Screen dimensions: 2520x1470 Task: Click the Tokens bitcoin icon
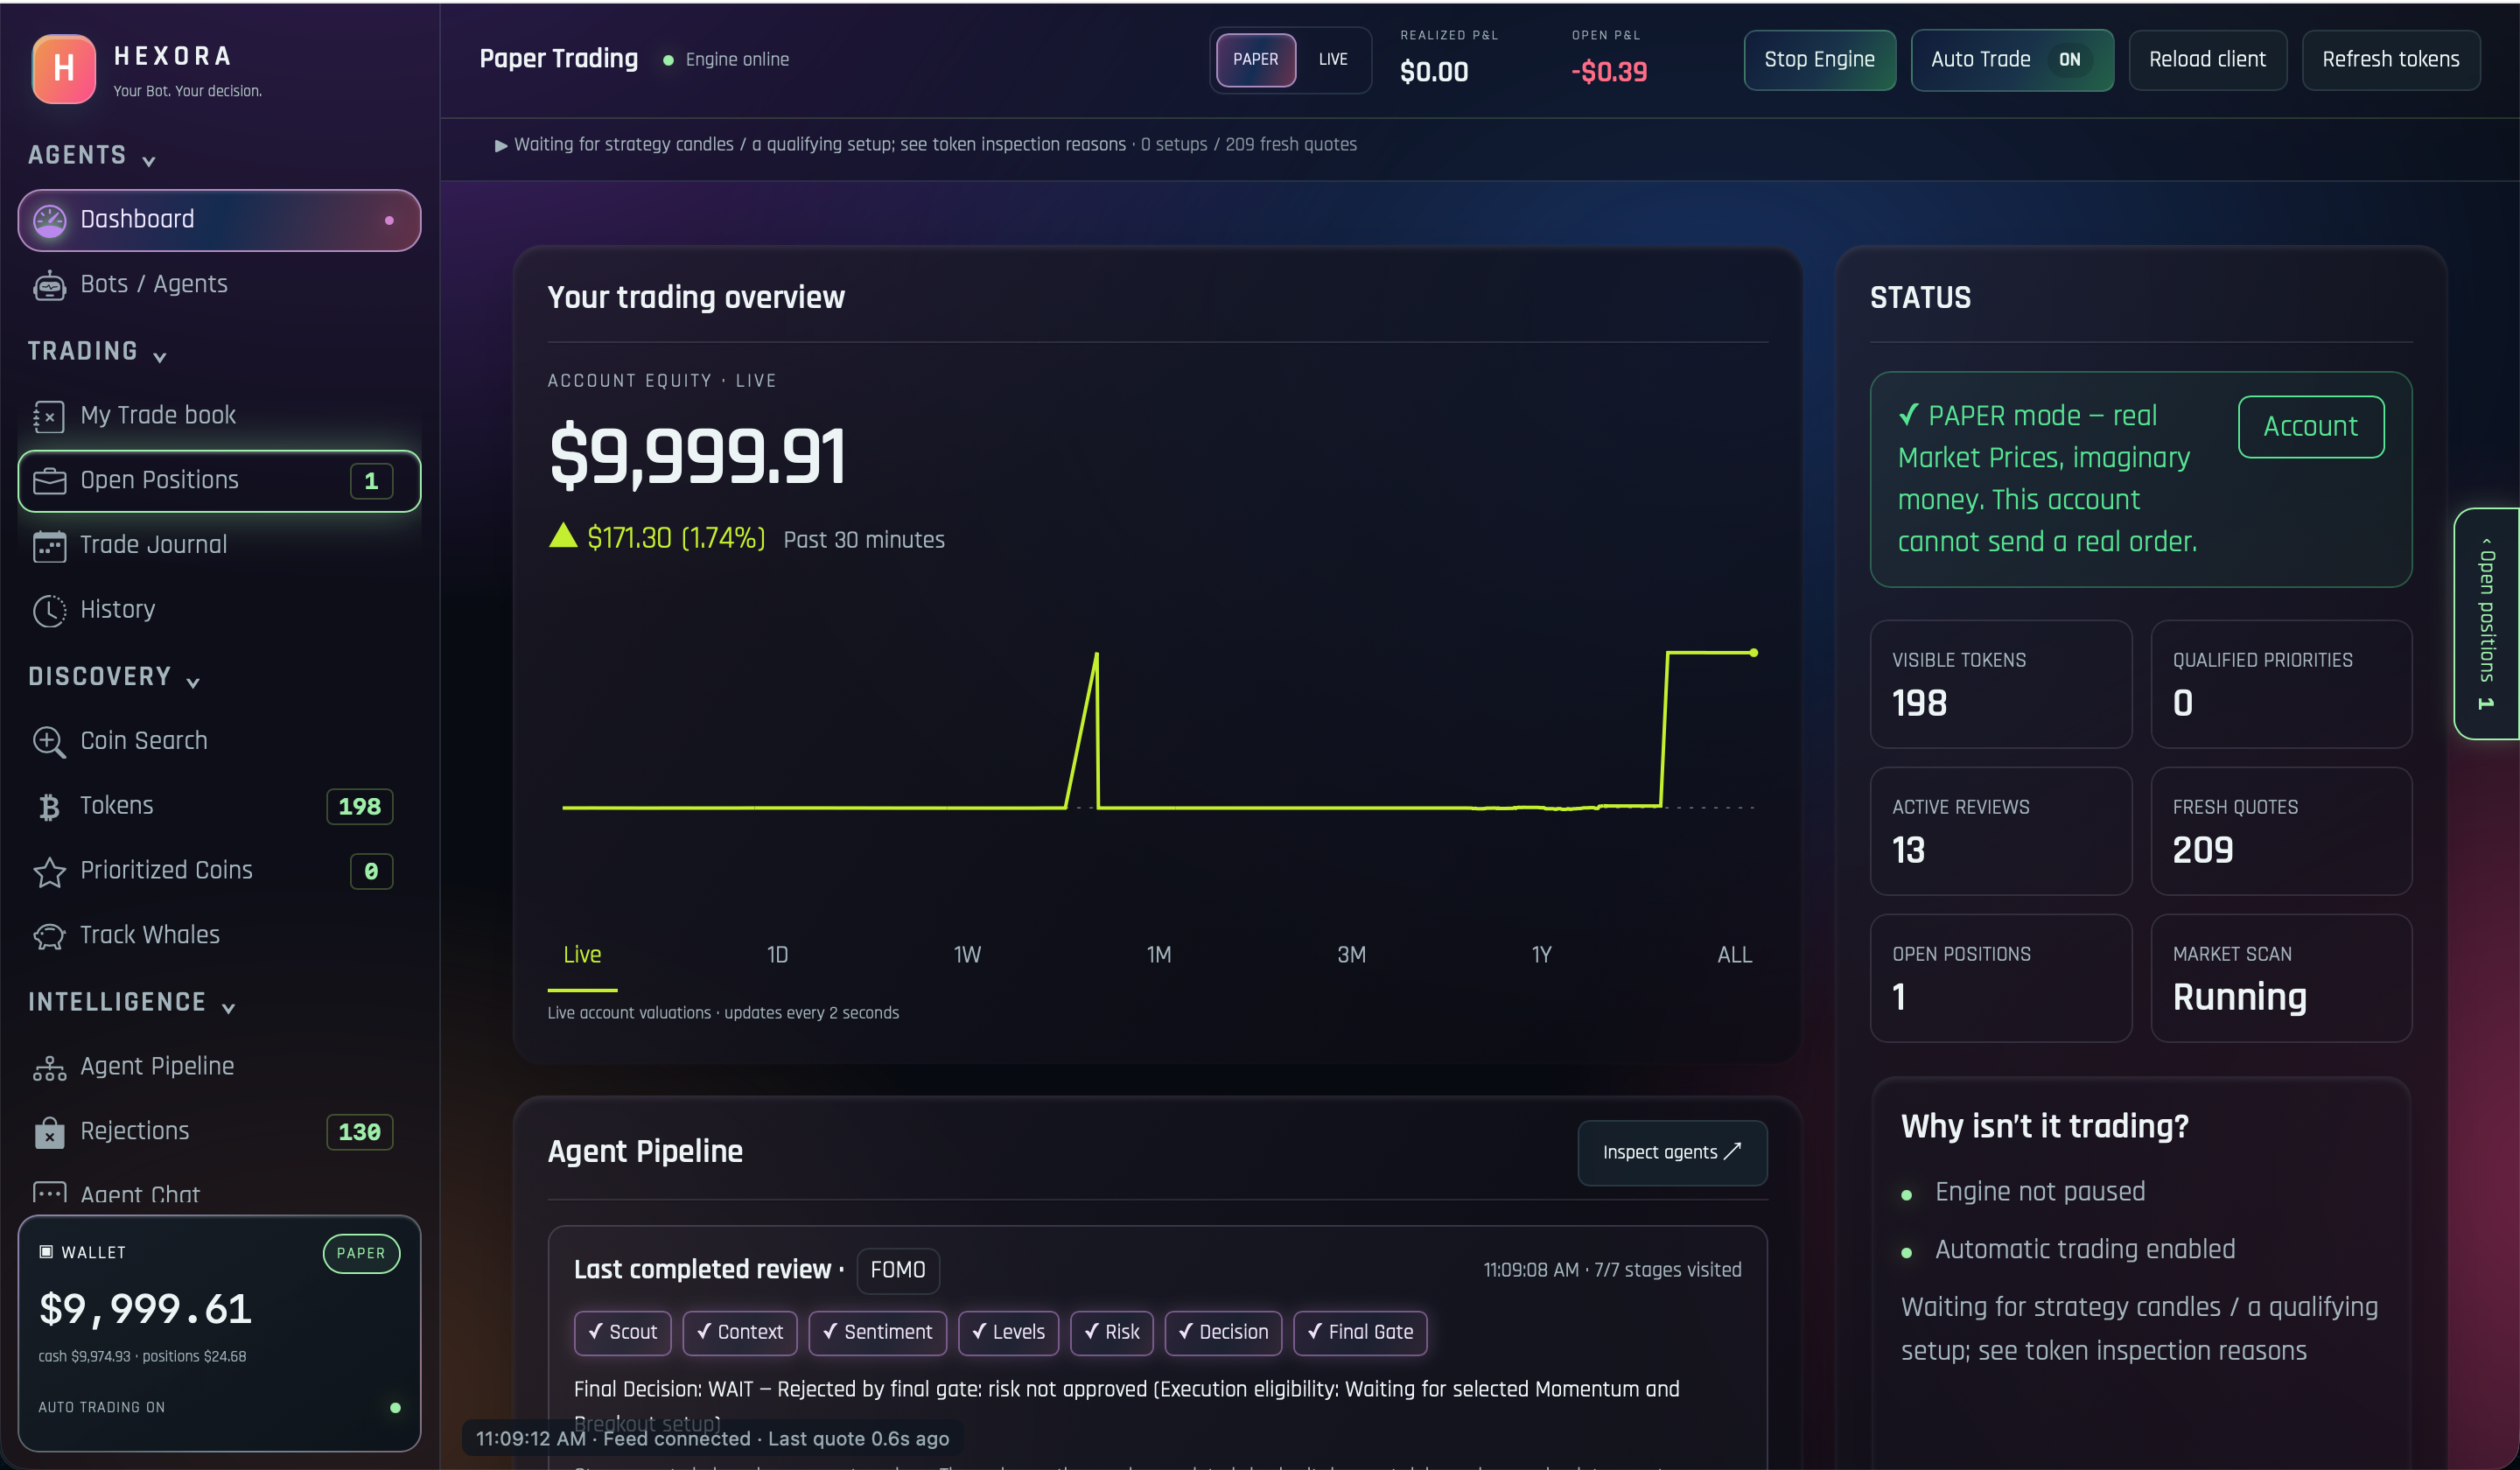(x=49, y=807)
